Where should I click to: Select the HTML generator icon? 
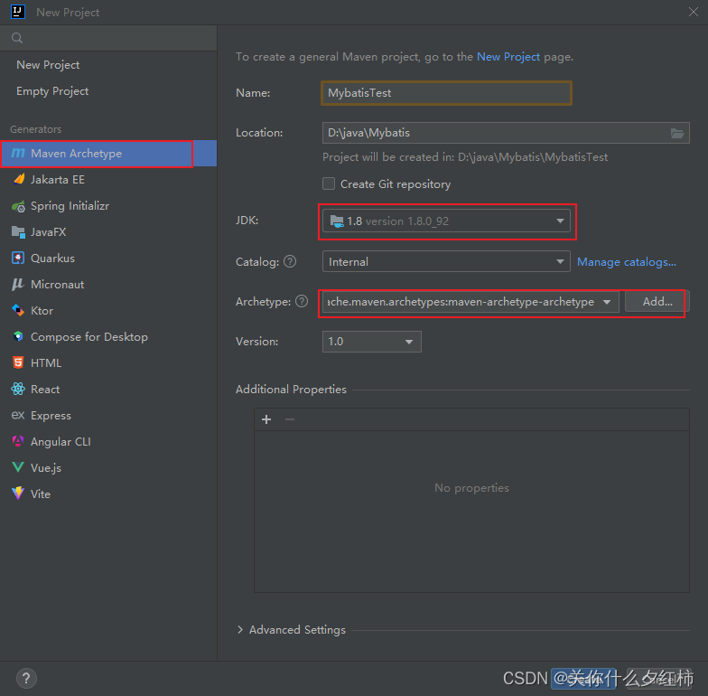18,363
